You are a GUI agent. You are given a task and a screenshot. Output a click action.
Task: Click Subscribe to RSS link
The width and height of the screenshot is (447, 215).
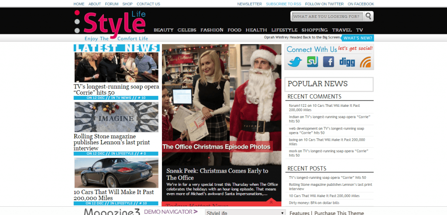click(284, 4)
